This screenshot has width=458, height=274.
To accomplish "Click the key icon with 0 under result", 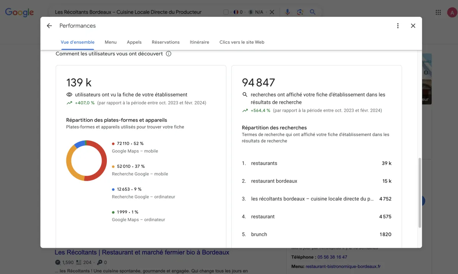I will 100,263.
